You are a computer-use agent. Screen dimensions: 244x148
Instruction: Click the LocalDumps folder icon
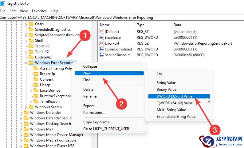(36, 90)
